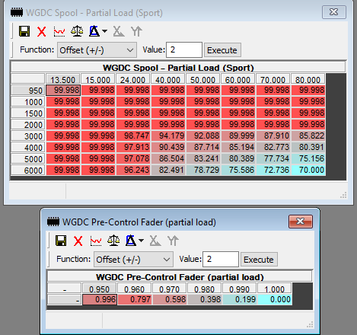Select row header 6000
Image resolution: width=357 pixels, height=335 pixels.
pyautogui.click(x=28, y=171)
